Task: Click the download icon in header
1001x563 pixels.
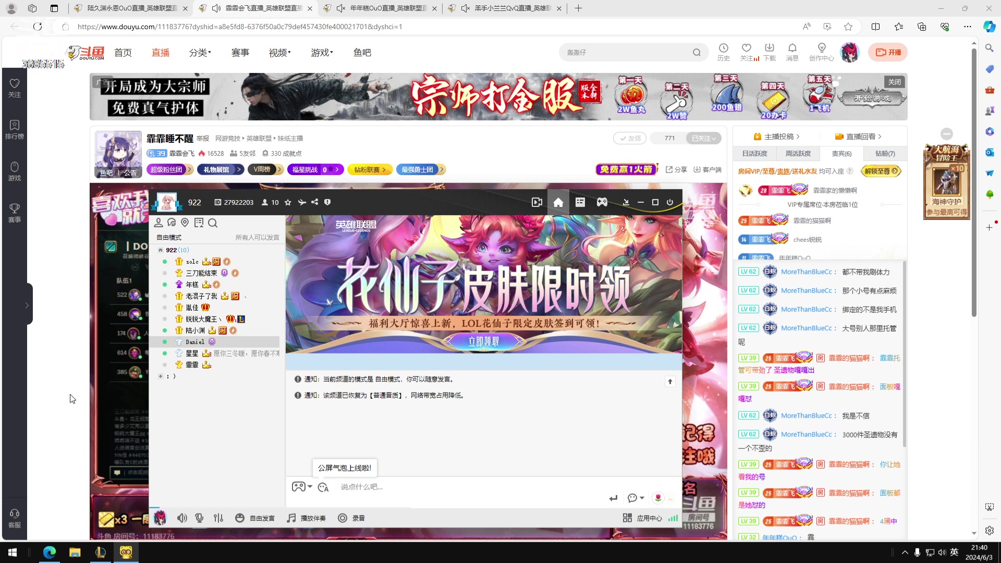Action: [770, 48]
